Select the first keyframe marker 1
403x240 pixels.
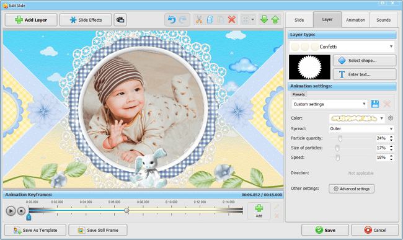[29, 218]
